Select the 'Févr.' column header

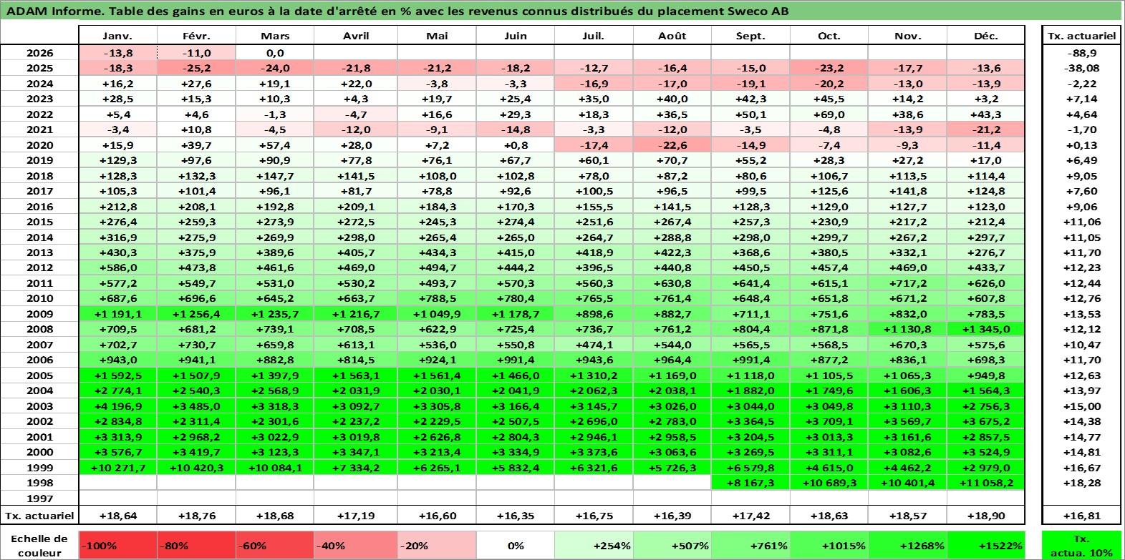pyautogui.click(x=196, y=36)
